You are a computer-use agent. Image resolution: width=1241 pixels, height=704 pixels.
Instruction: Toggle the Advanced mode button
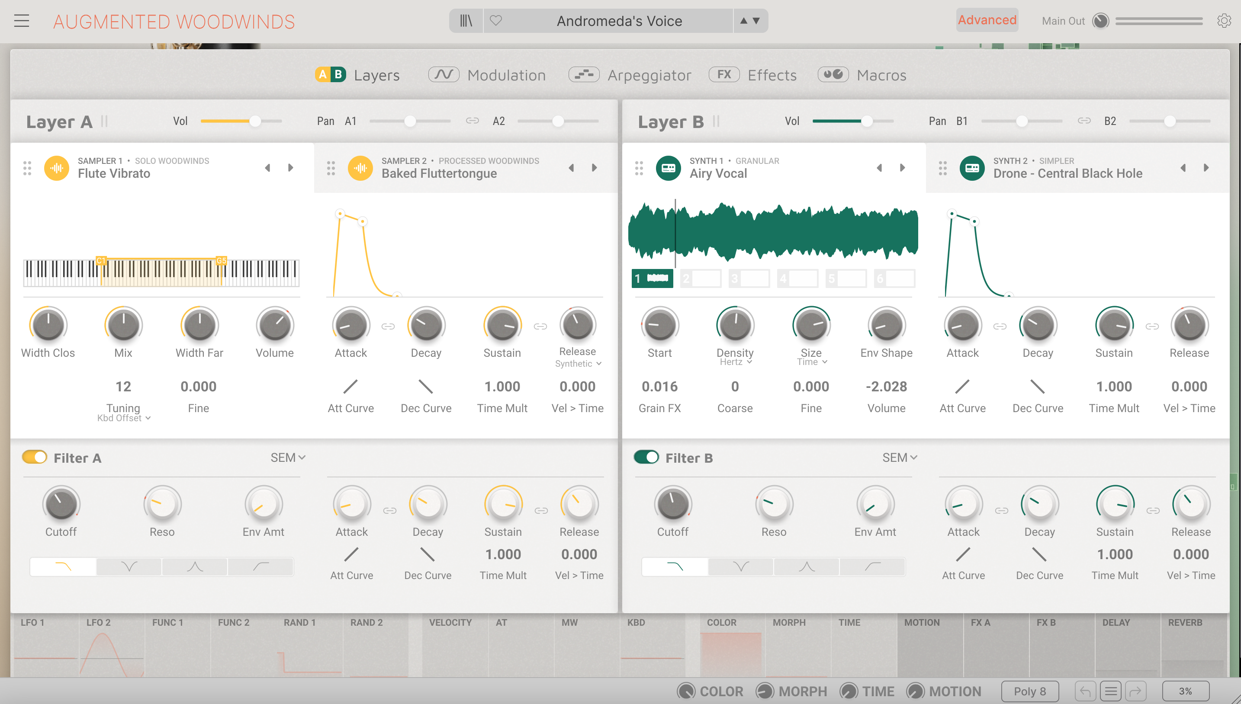987,20
